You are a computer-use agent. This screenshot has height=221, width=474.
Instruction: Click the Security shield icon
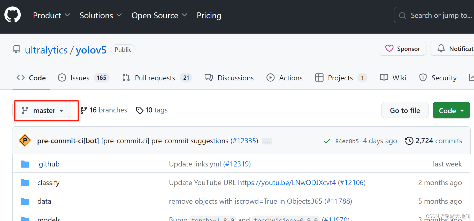click(x=423, y=78)
